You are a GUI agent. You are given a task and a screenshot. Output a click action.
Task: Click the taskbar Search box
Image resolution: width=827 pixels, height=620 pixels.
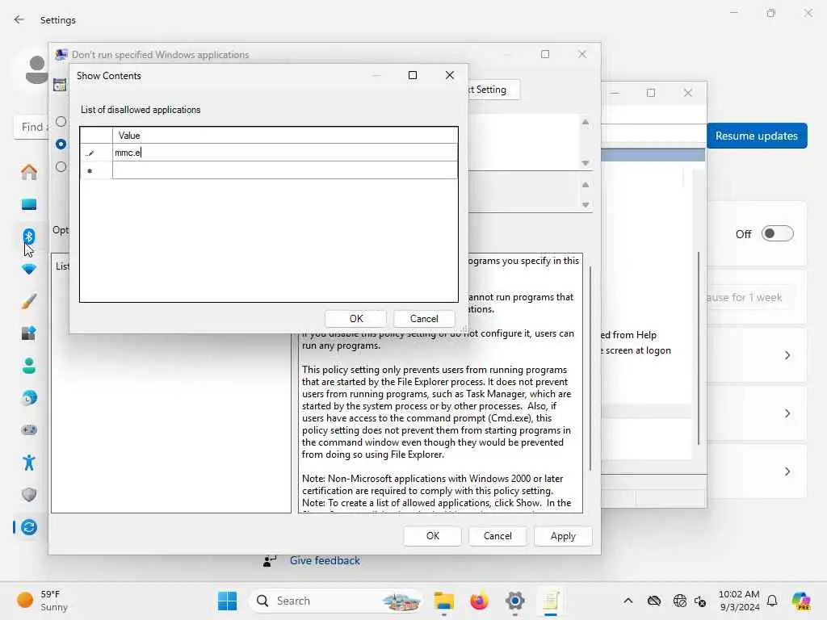pos(335,601)
